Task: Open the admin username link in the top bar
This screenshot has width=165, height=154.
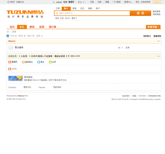Action: (x=59, y=2)
